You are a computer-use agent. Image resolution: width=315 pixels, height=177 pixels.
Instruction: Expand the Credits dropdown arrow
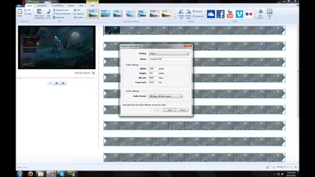tap(84, 18)
